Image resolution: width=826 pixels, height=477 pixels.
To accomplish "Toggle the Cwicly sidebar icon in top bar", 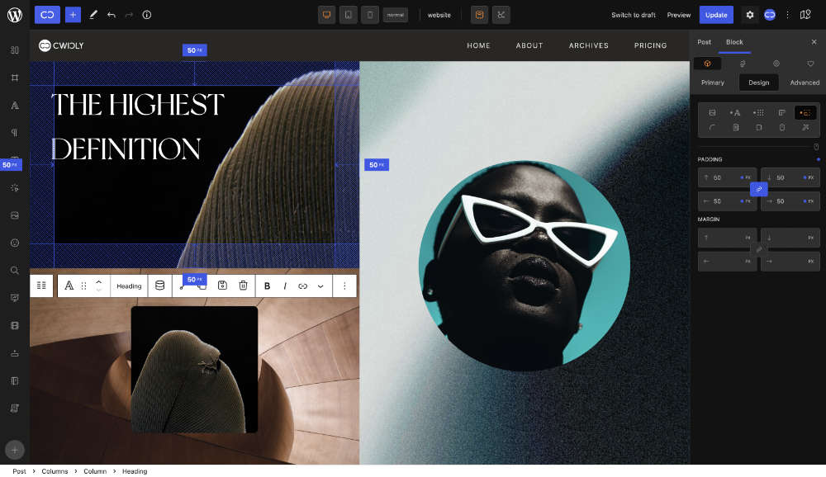I will click(x=770, y=15).
